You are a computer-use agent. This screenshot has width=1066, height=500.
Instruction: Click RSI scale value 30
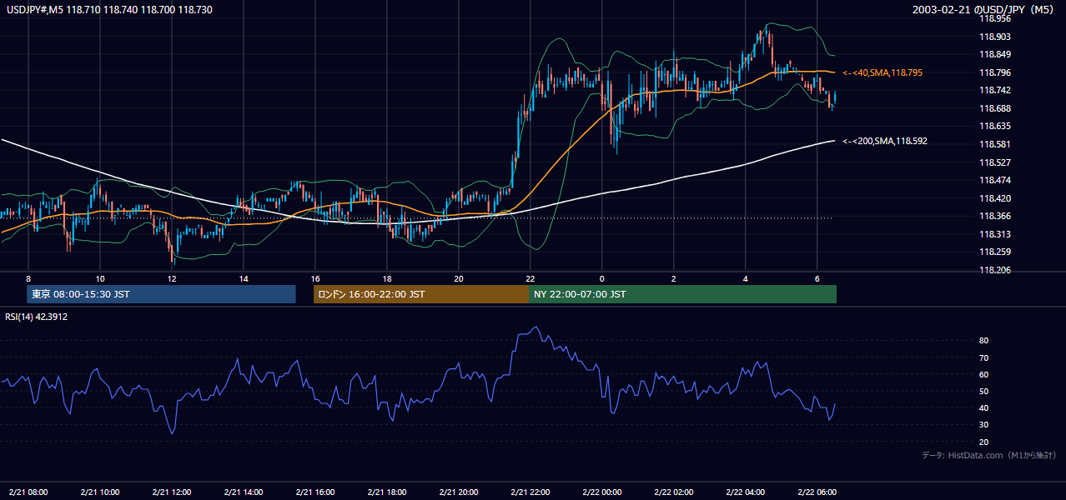coord(984,425)
